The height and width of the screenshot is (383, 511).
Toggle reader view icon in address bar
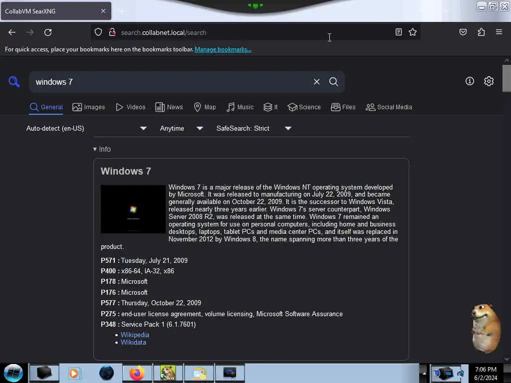click(398, 32)
